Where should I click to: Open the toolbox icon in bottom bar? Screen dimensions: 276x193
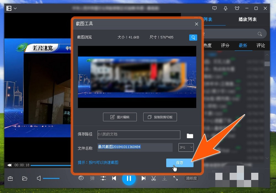tap(10, 179)
